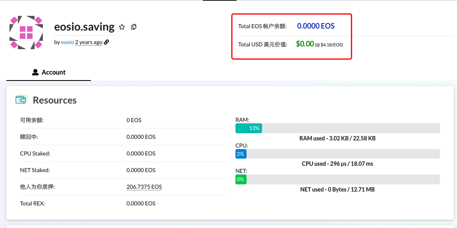Click the '@ $4.18/EOS' price note
The width and height of the screenshot is (457, 228).
pyautogui.click(x=329, y=45)
